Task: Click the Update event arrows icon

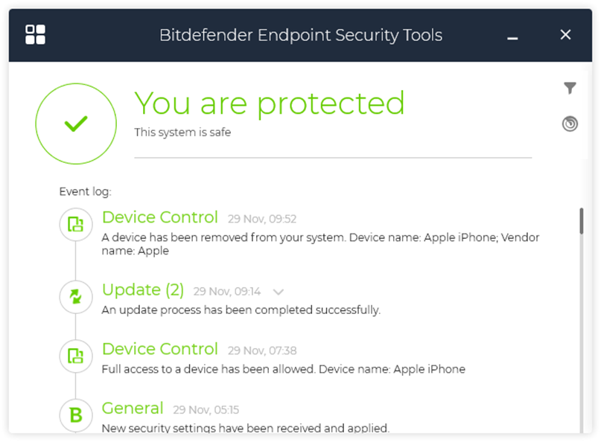Action: 75,297
